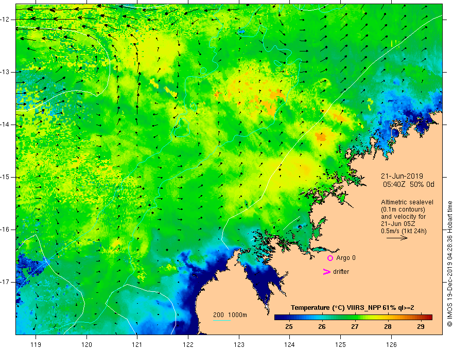This screenshot has width=453, height=350.
Task: Click the colorbar tick label 26
Action: click(x=322, y=327)
